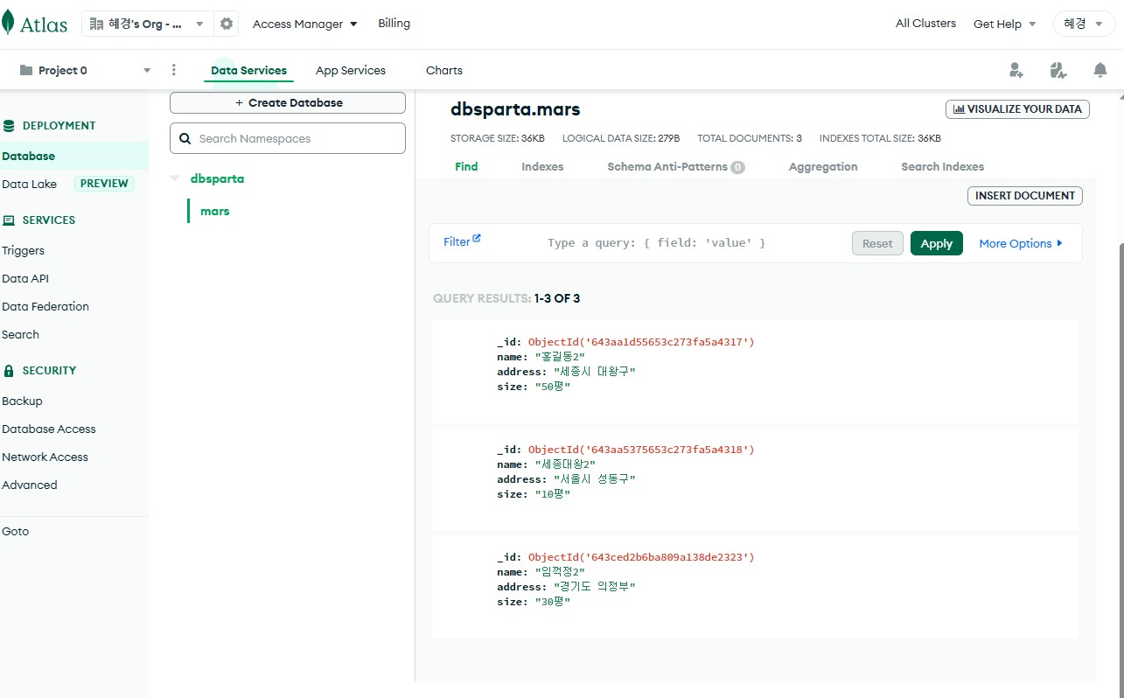
Task: Open Data Federation in the sidebar
Action: coord(45,306)
